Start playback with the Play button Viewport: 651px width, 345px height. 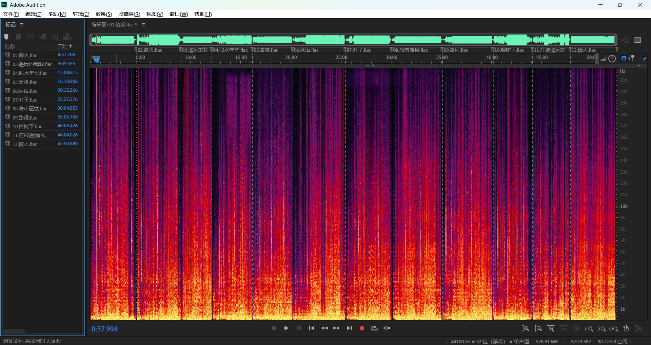(286, 328)
